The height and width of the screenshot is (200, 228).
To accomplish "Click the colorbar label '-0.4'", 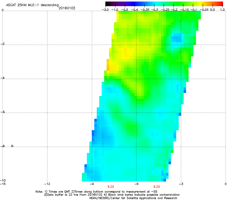I will (x=134, y=10).
